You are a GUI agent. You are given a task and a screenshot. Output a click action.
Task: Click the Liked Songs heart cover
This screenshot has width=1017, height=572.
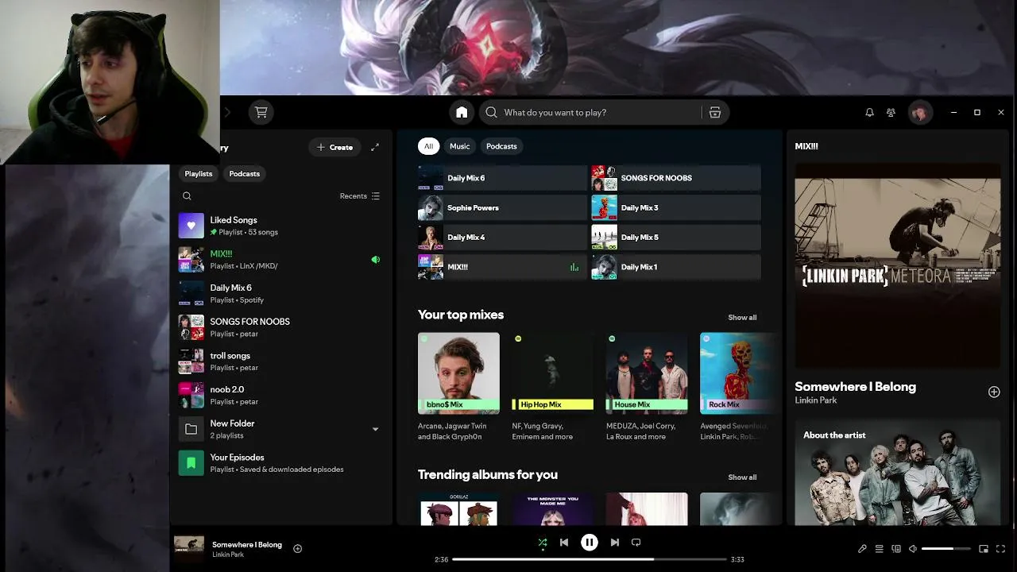coord(191,226)
